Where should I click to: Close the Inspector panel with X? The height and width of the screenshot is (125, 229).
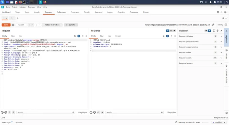pos(221,31)
